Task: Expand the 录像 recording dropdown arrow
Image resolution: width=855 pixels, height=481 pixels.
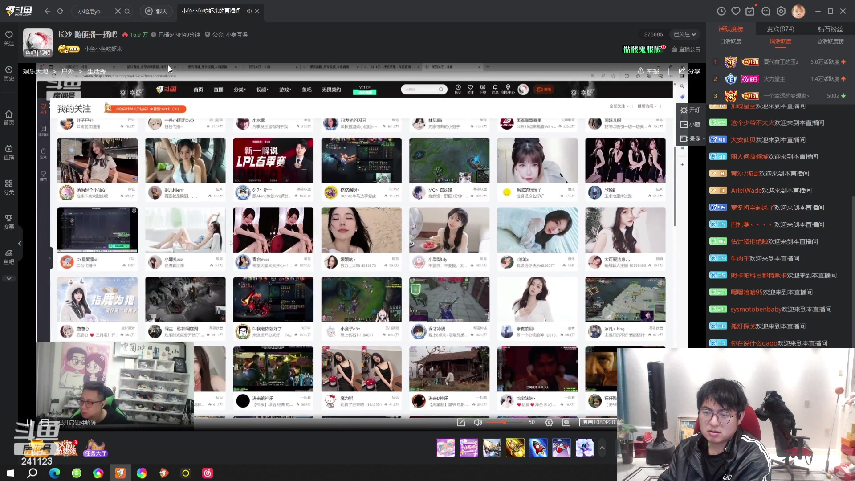Action: (x=703, y=139)
